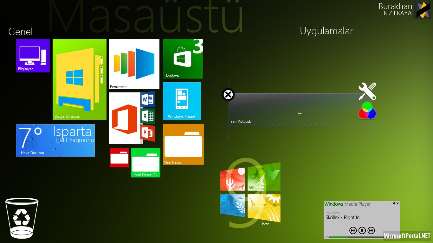Open the Dosya Yöneticisi file manager tile
The width and height of the screenshot is (433, 243).
[x=79, y=79]
